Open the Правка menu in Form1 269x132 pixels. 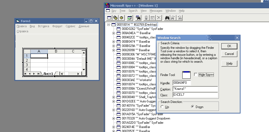tap(22, 26)
